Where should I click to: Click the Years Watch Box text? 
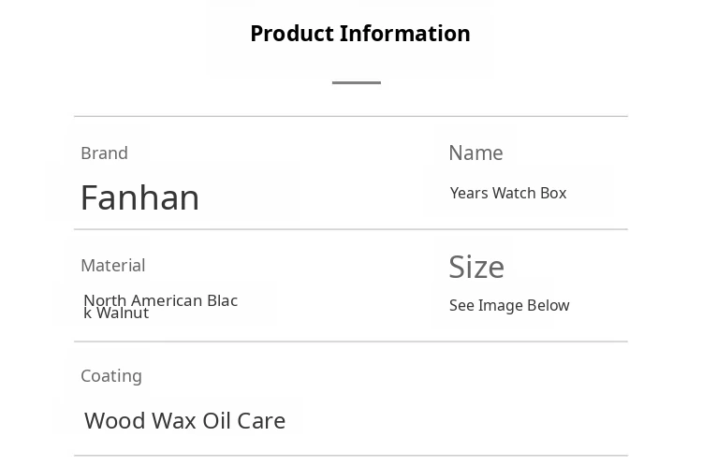tap(508, 193)
